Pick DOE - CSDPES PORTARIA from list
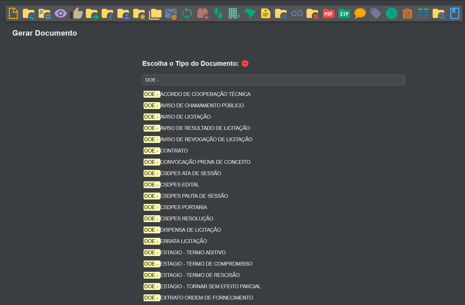 coord(175,207)
